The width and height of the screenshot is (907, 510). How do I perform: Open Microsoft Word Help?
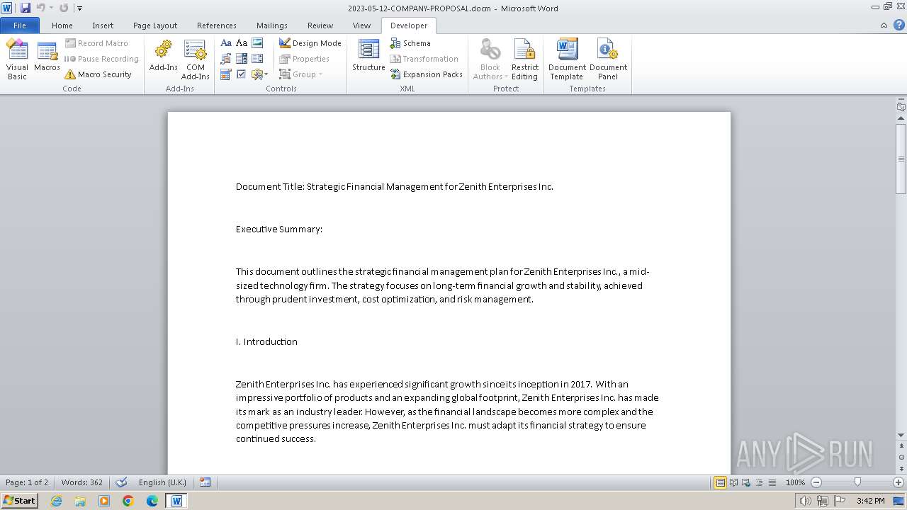pos(898,25)
